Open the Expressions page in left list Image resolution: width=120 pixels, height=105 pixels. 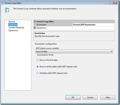(13, 30)
